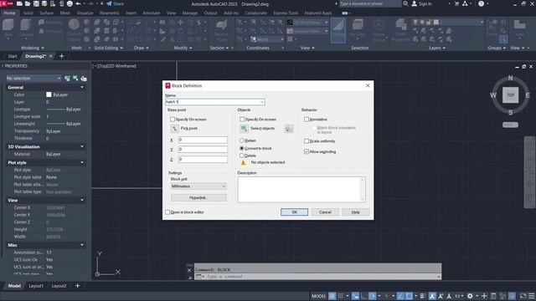Select the Delete radio button
The width and height of the screenshot is (536, 301).
242,156
